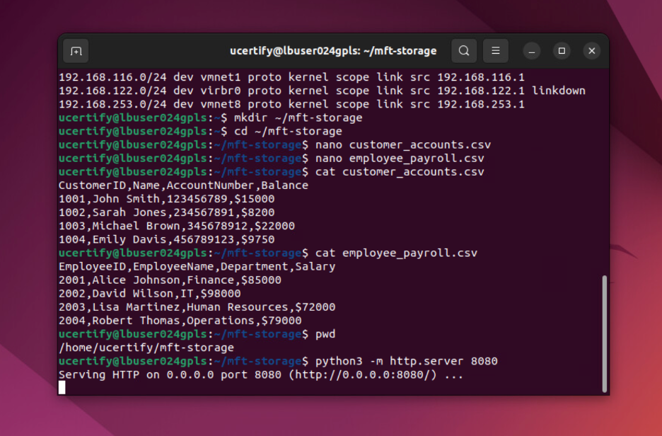Open the terminal search tool

[464, 51]
